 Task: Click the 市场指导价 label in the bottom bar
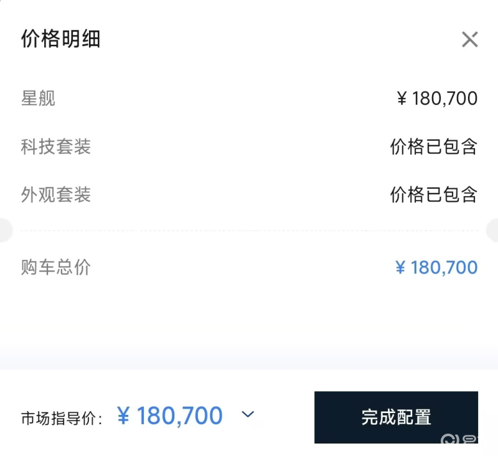tap(62, 418)
